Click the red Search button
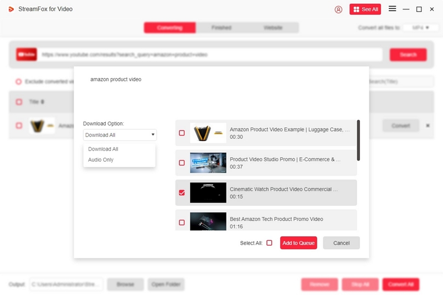Viewport: 443px width, 295px height. [x=408, y=54]
